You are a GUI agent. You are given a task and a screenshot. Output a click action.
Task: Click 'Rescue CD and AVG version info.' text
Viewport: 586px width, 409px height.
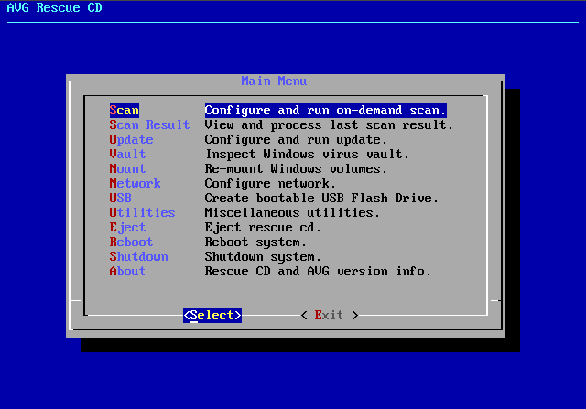(x=318, y=271)
